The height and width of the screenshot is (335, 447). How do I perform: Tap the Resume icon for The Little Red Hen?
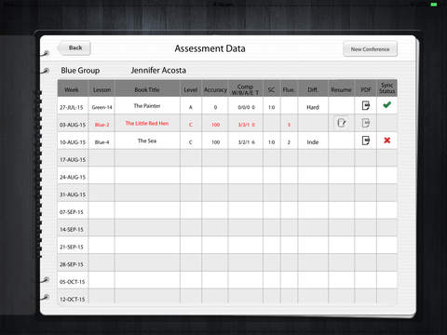click(342, 123)
